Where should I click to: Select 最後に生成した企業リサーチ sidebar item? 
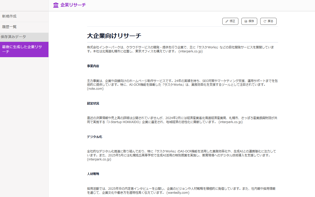click(x=22, y=49)
